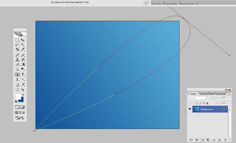236x143 pixels.
Task: Select the Move tool
Action: (22, 40)
